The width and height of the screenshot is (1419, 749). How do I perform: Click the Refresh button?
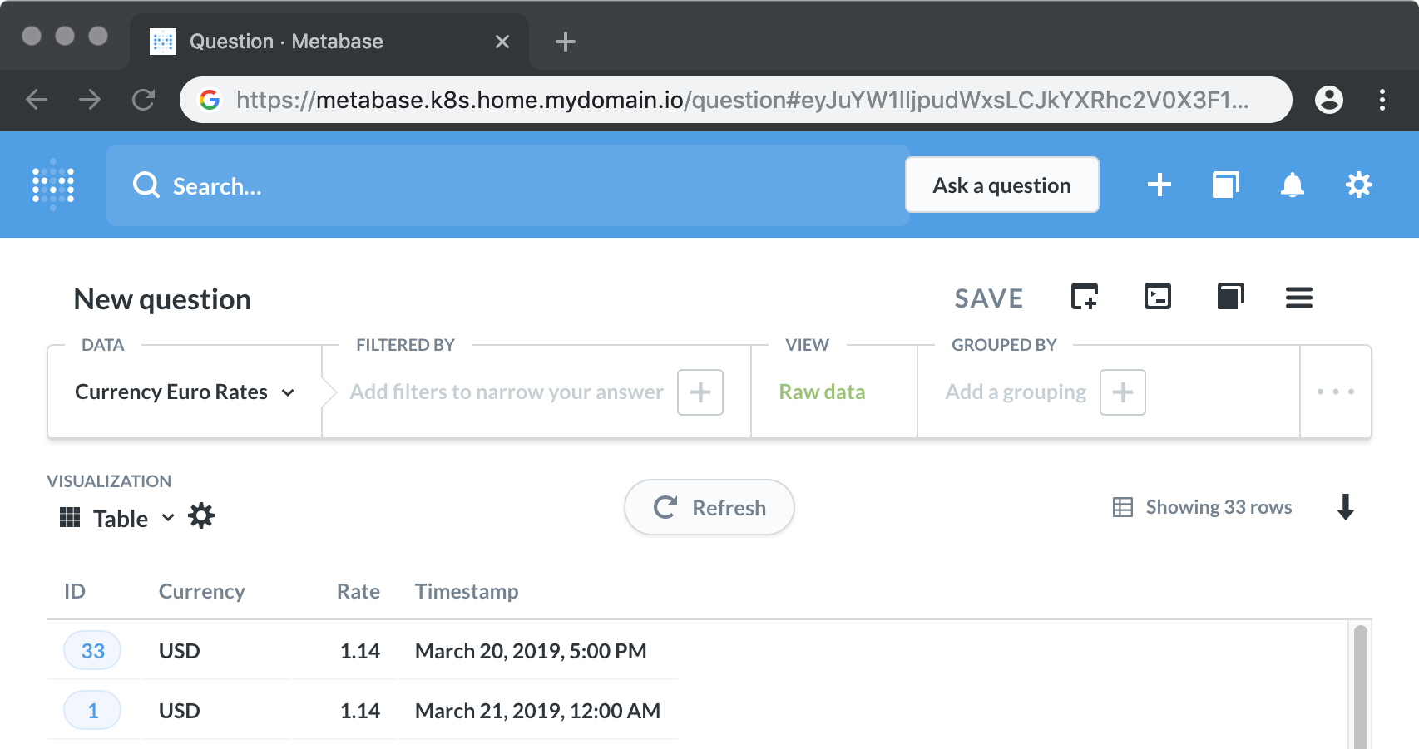click(x=709, y=507)
